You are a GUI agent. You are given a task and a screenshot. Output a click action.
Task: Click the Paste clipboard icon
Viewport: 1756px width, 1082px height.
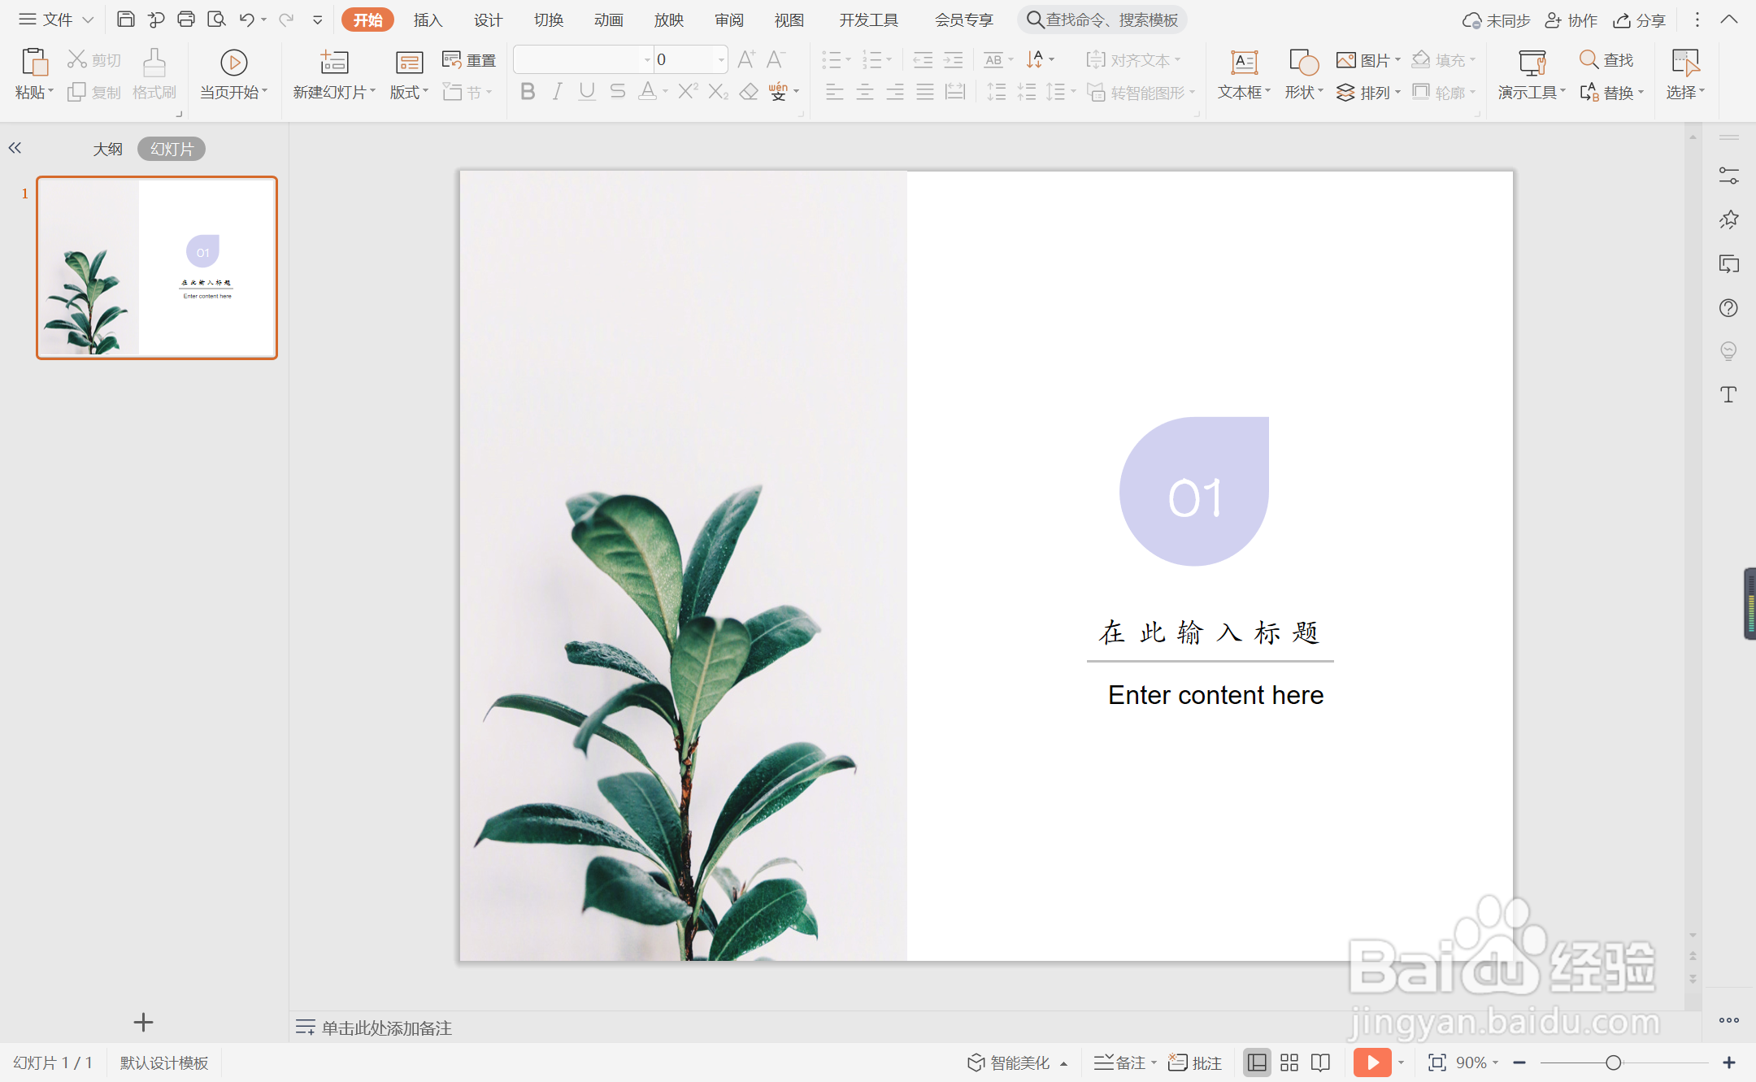pos(34,62)
